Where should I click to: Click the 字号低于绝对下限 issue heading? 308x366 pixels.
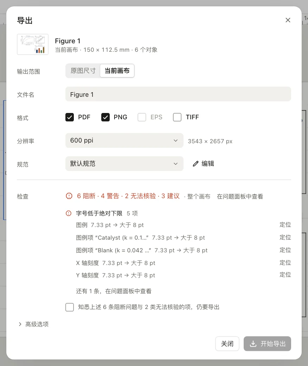[99, 213]
